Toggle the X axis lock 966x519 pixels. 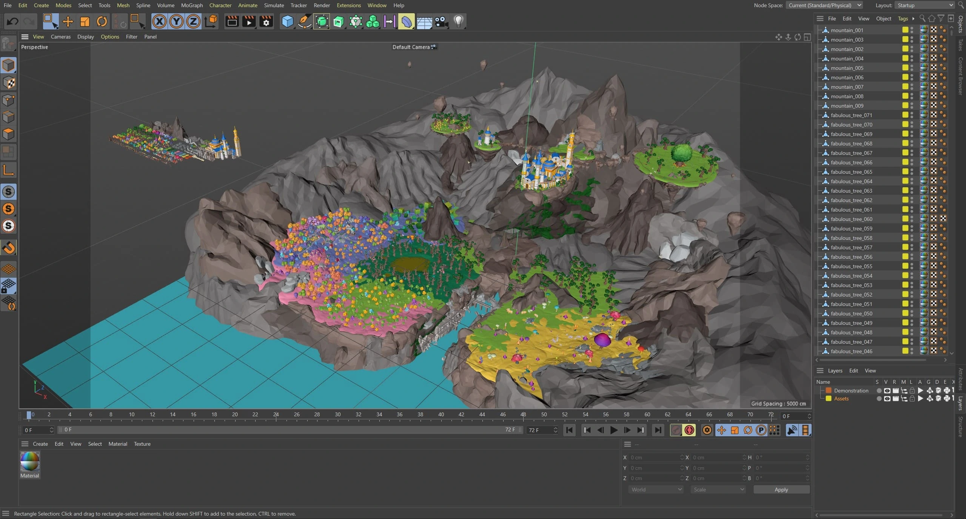[159, 22]
